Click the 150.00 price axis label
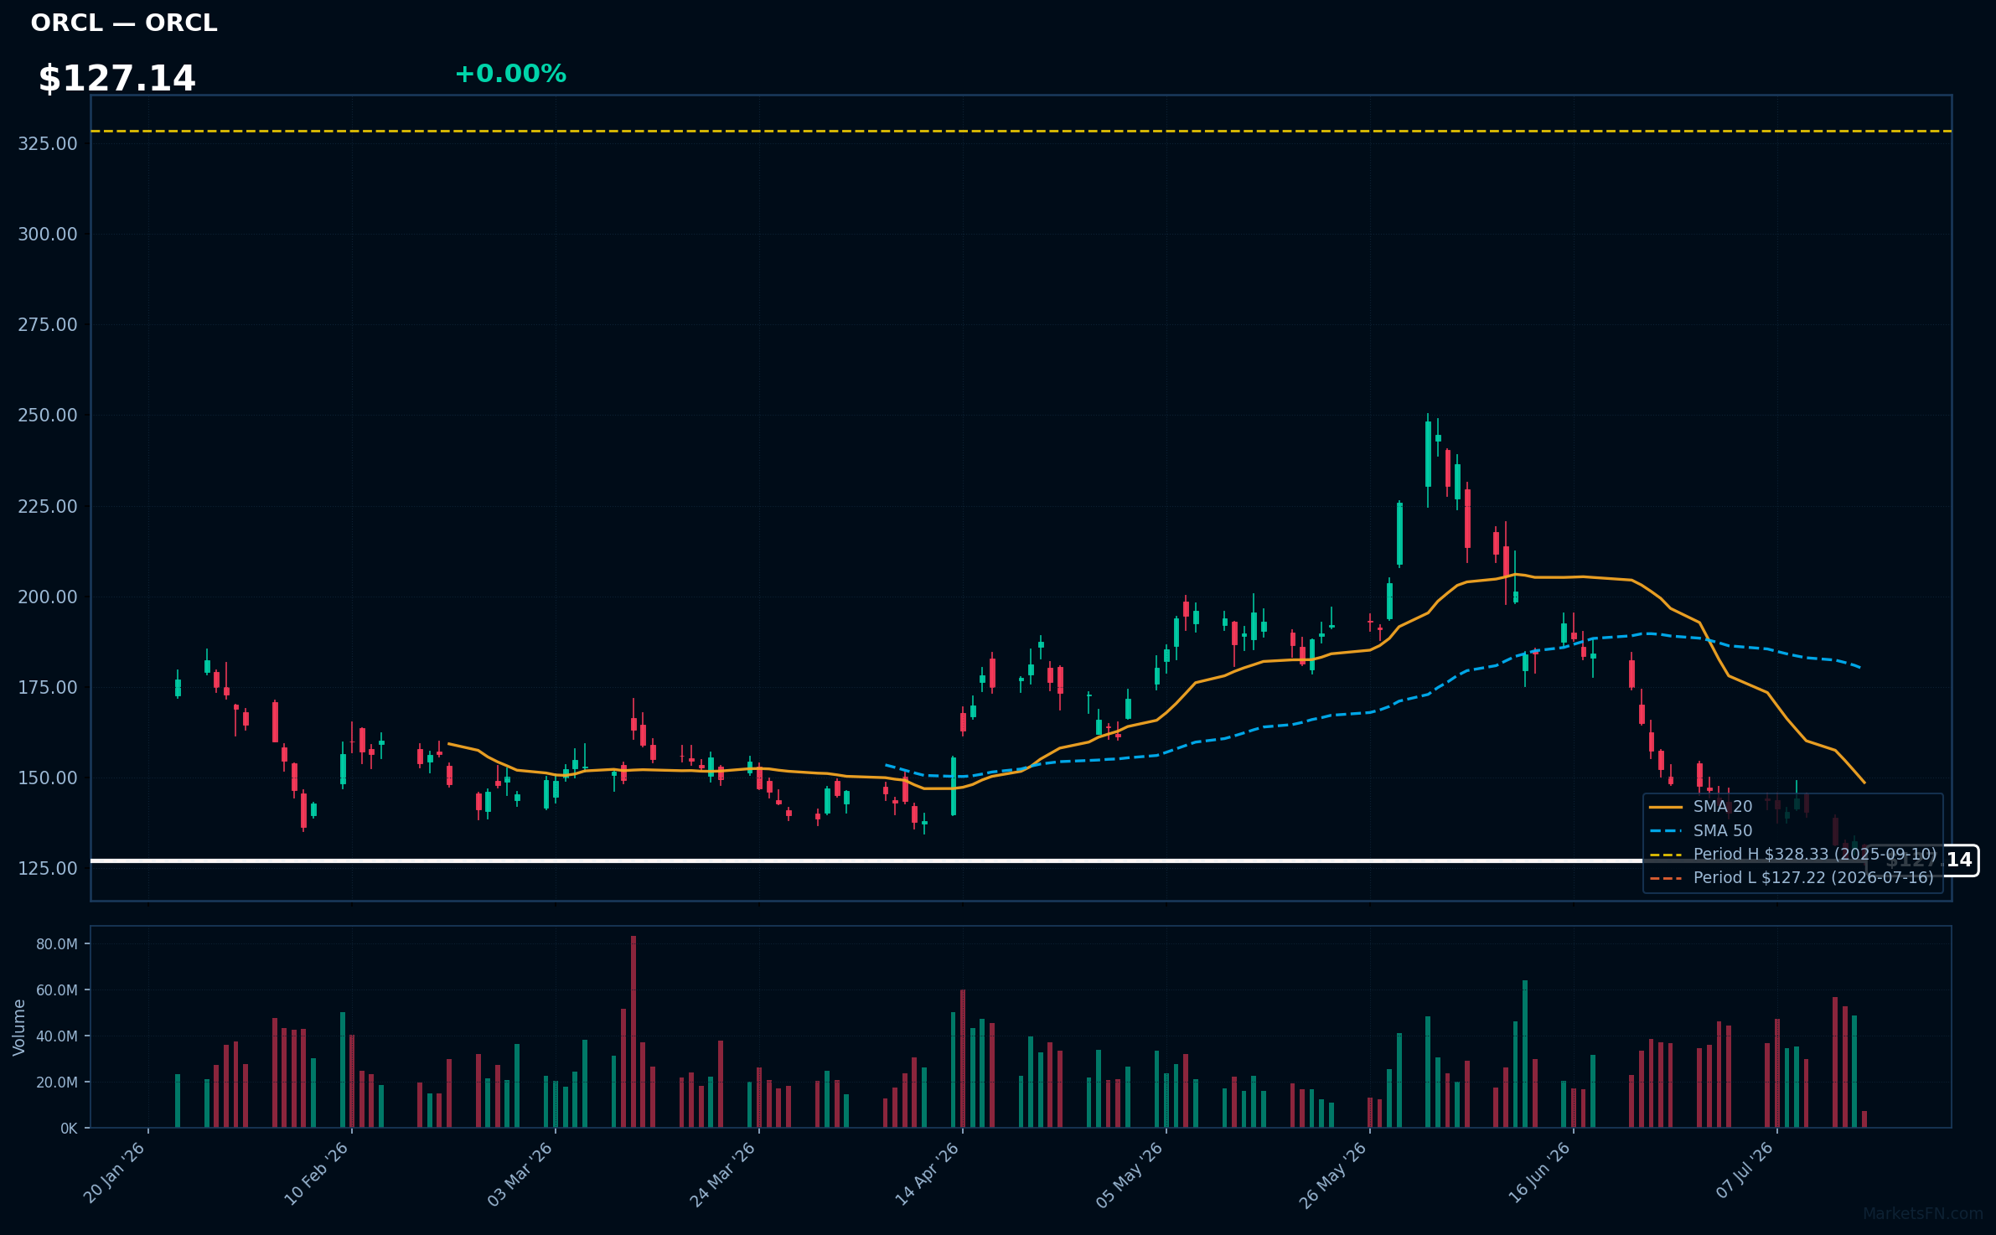Screen dimensions: 1996x1235 [x=48, y=778]
